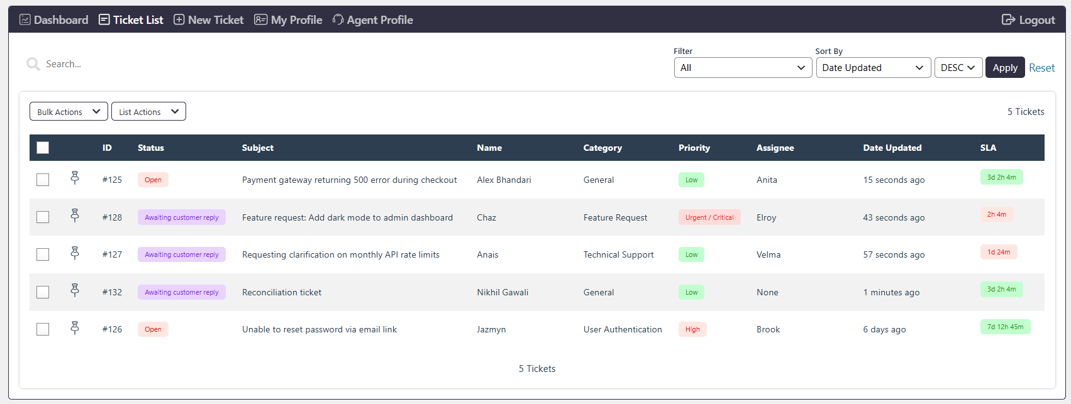Pin ticket #126 using pin icon
The width and height of the screenshot is (1071, 404).
75,327
